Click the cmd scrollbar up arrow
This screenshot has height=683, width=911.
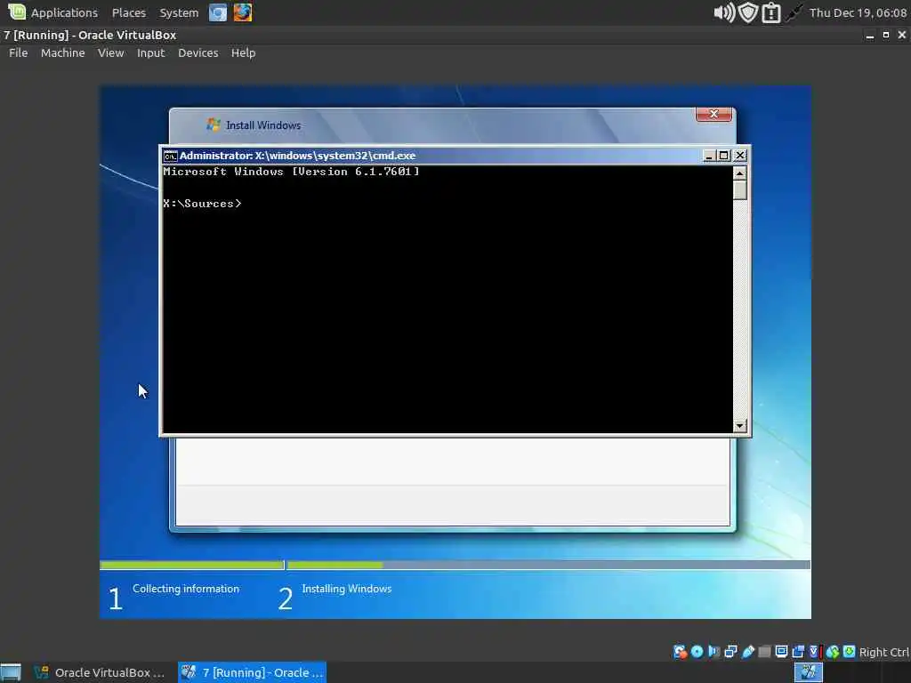click(739, 173)
